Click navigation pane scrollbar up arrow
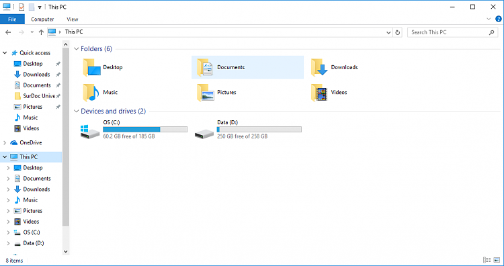Image resolution: width=504 pixels, height=266 pixels. click(x=66, y=44)
